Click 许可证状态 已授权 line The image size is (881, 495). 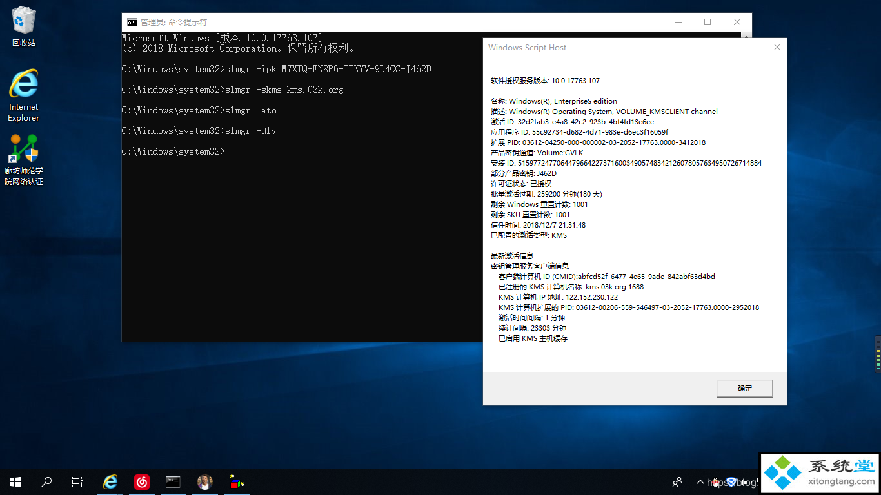point(521,184)
